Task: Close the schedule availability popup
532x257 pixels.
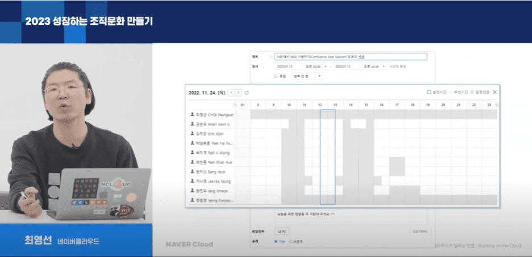Action: [x=494, y=92]
